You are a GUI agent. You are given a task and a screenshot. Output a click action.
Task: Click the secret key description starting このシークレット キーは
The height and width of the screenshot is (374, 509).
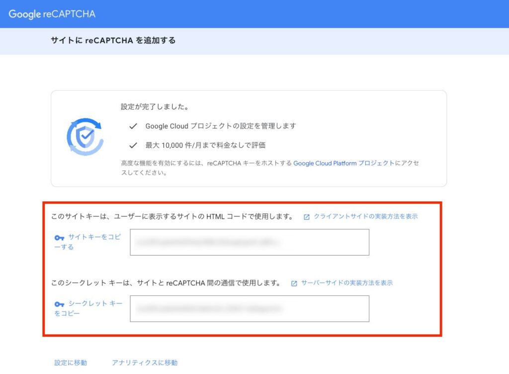[166, 283]
